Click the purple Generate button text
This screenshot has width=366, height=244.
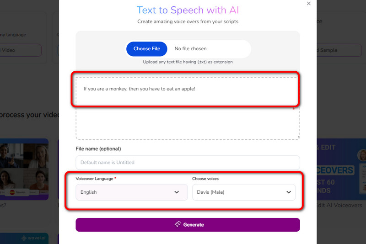pyautogui.click(x=194, y=225)
